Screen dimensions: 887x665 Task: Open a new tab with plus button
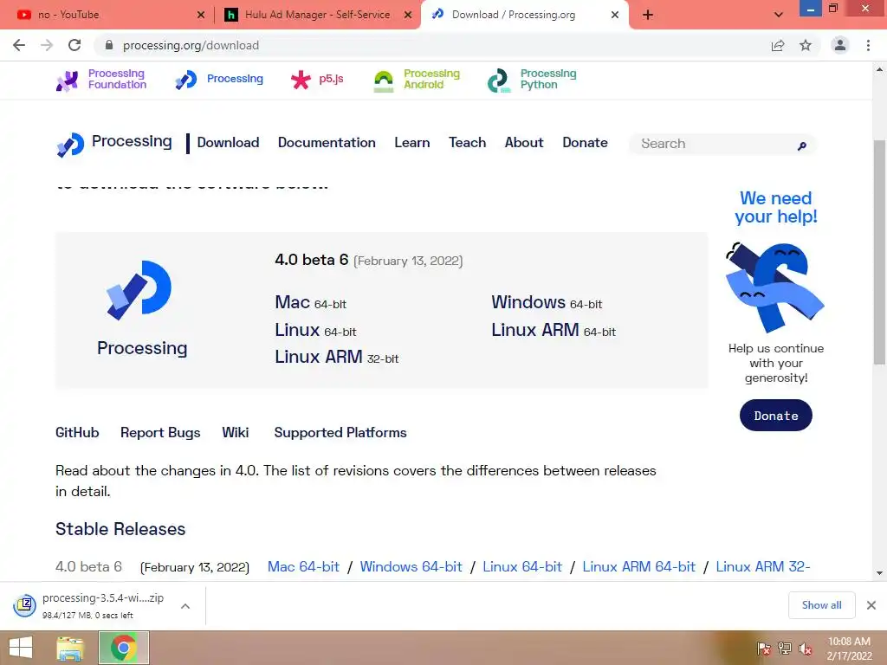point(648,15)
